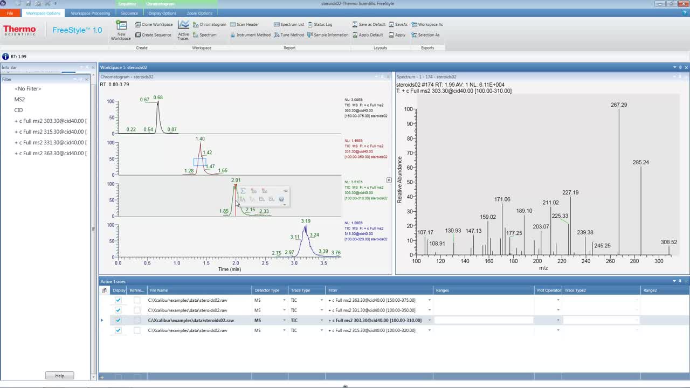The height and width of the screenshot is (388, 690).
Task: Open Detector Type dropdown in the 331.30 row
Action: [x=284, y=310]
